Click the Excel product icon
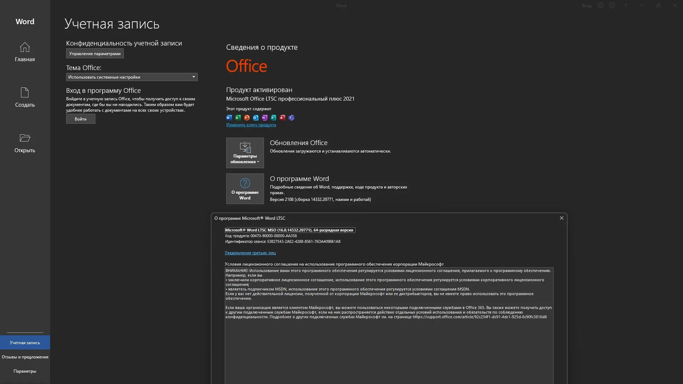The width and height of the screenshot is (683, 384). (238, 118)
